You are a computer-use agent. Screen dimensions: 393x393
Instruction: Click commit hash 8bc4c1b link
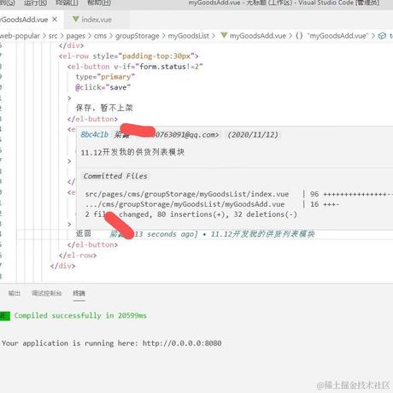coord(95,134)
